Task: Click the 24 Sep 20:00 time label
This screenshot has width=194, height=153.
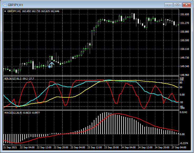Action: click(x=162, y=147)
